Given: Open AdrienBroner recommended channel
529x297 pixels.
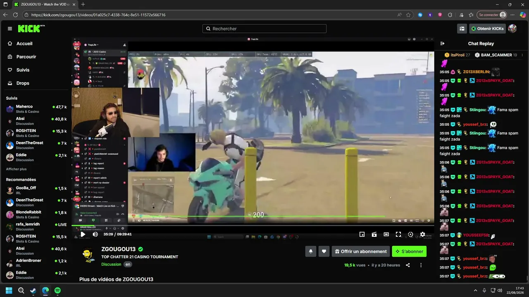Looking at the screenshot, I should (x=36, y=263).
